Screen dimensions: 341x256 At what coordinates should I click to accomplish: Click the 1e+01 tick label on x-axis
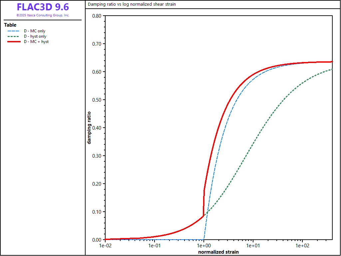tap(253, 246)
